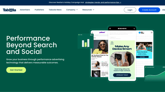
Task: Click the Login button
Action: [130, 10]
